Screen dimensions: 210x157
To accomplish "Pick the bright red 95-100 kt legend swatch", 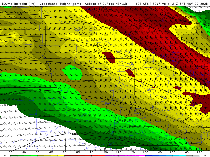I will pos(102,156).
